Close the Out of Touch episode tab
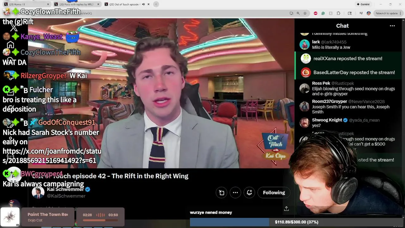Viewport: 405px width, 228px height. [148, 4]
